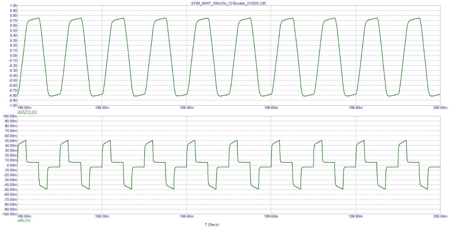Click the 199.40m time tick under the v(OUT1) plot
This screenshot has height=230, width=450.
pos(187,107)
